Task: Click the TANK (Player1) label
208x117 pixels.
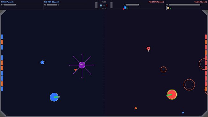Action: [7, 2]
